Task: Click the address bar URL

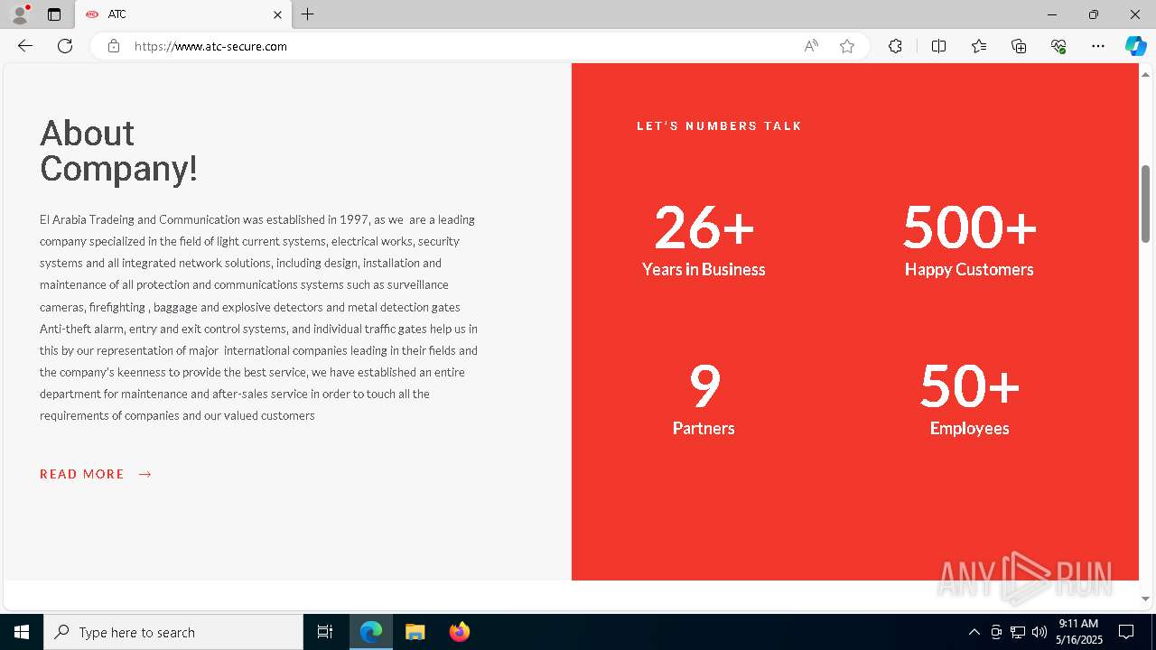Action: [210, 46]
